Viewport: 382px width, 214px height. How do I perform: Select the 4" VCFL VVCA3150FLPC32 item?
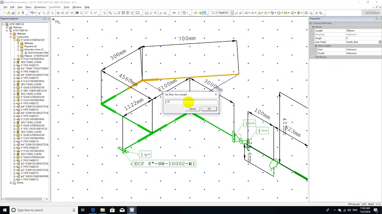tap(34, 129)
